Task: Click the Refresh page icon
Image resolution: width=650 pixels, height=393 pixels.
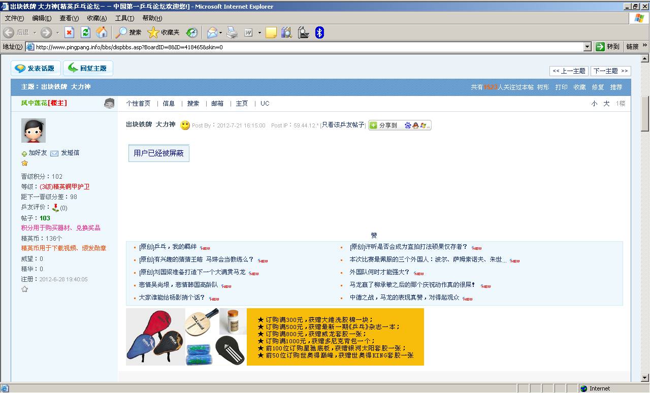Action: pos(85,32)
